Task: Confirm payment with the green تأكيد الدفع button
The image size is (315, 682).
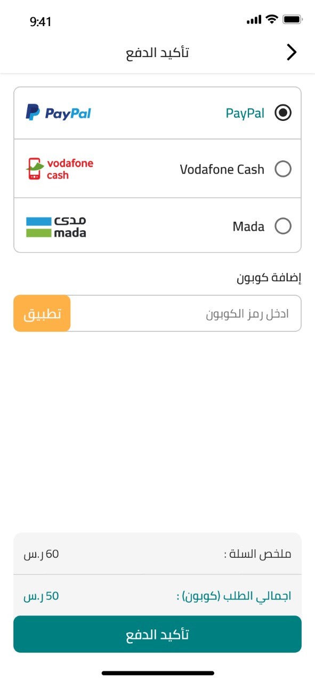Action: click(x=157, y=634)
